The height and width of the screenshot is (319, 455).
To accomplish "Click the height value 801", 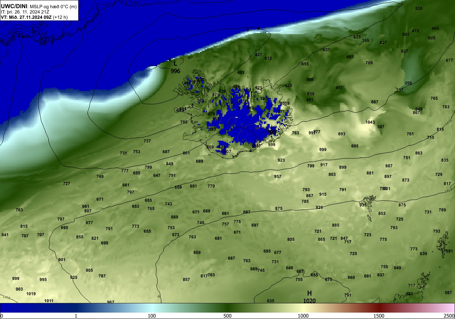I will pyautogui.click(x=187, y=153).
